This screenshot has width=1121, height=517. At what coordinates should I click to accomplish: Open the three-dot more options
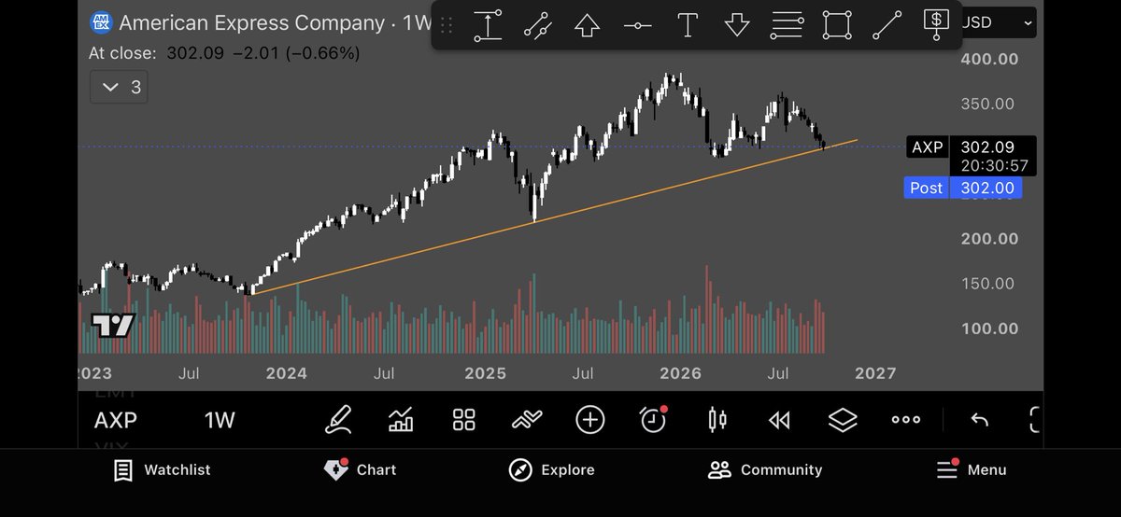click(906, 420)
